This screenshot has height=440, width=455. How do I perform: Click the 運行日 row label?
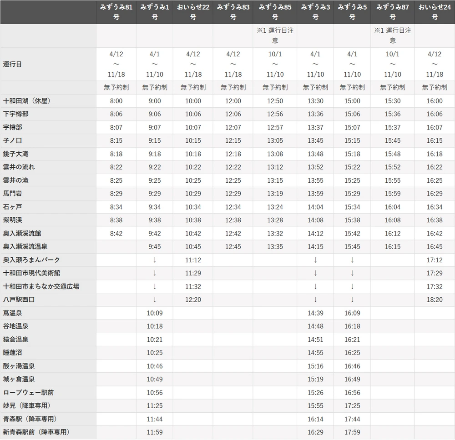click(12, 64)
